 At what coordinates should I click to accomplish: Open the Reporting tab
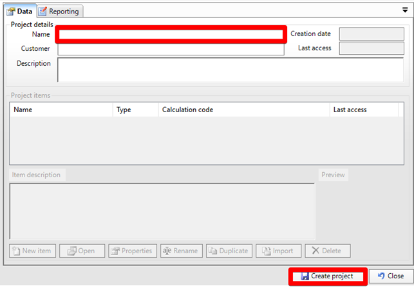[60, 12]
